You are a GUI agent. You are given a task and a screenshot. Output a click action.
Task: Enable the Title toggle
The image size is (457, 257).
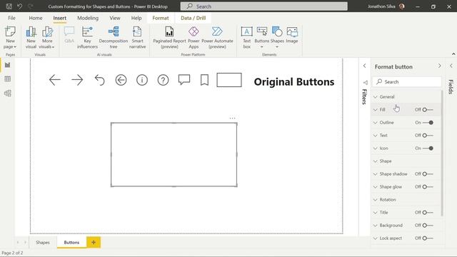428,213
